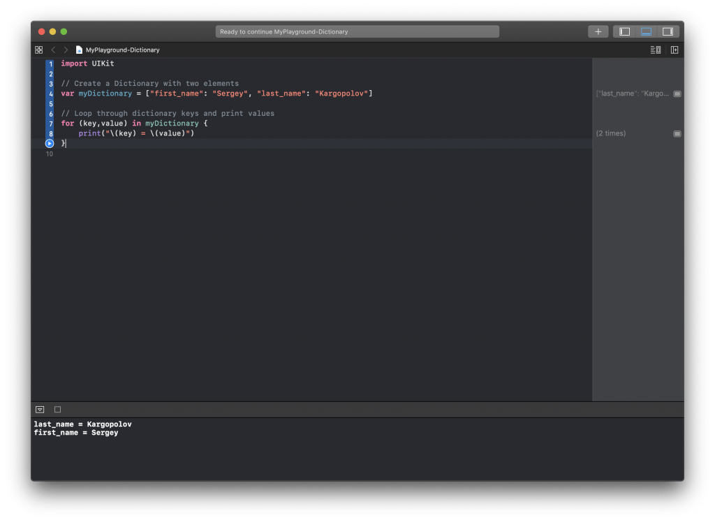Click the '// Loop through dictionary' comment
The height and width of the screenshot is (522, 715).
tap(168, 113)
